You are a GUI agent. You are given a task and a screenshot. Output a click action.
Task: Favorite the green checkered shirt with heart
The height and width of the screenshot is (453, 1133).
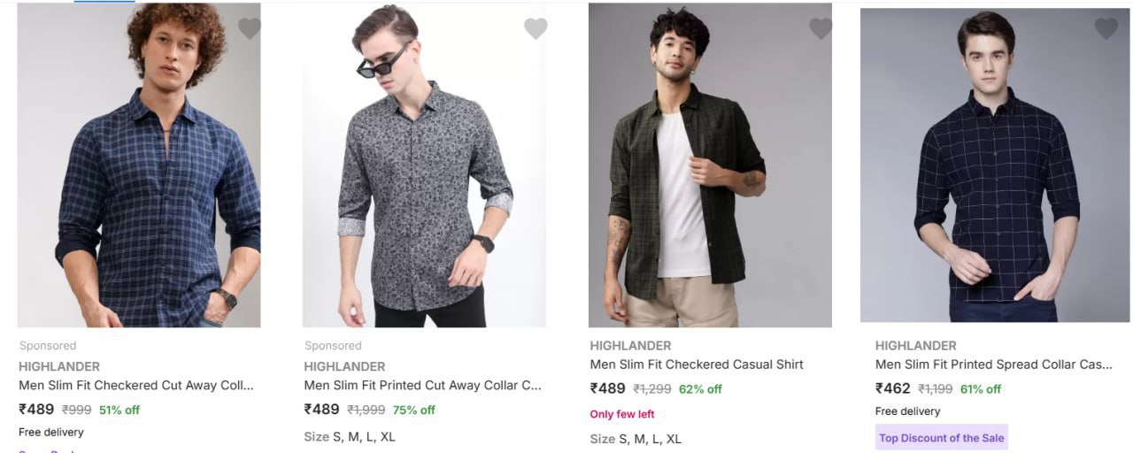point(821,29)
